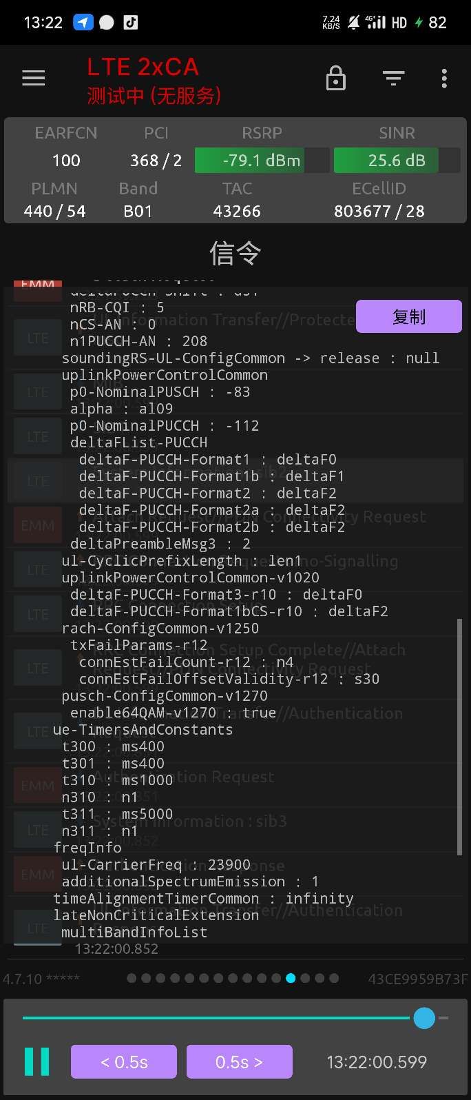This screenshot has width=471, height=1100.
Task: Open the filter icon in toolbar
Action: click(x=393, y=78)
